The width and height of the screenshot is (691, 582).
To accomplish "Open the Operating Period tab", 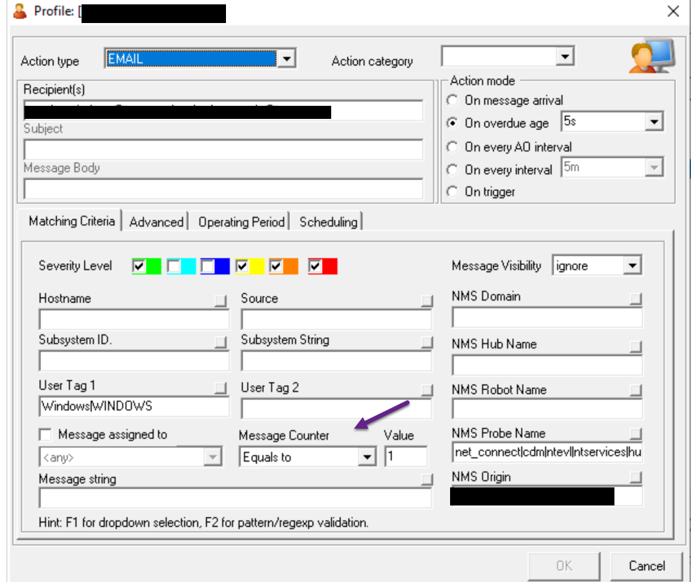I will [241, 222].
